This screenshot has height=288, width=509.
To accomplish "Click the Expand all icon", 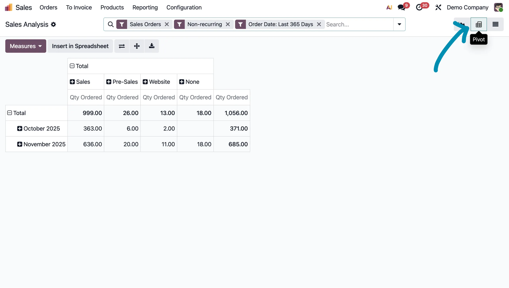I will tap(137, 46).
